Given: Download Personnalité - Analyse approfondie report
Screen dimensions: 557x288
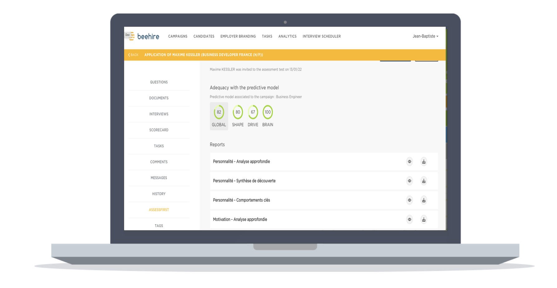Looking at the screenshot, I should 424,162.
